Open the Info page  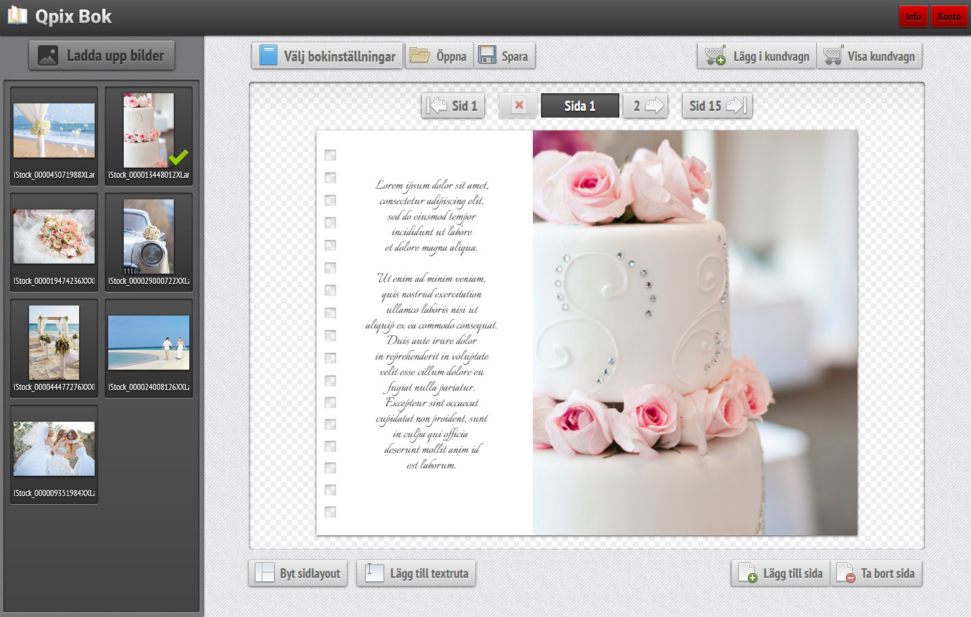pos(914,16)
